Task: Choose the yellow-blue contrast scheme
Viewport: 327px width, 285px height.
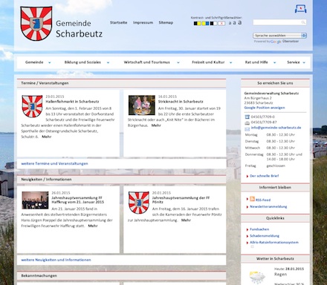Action: pyautogui.click(x=205, y=23)
